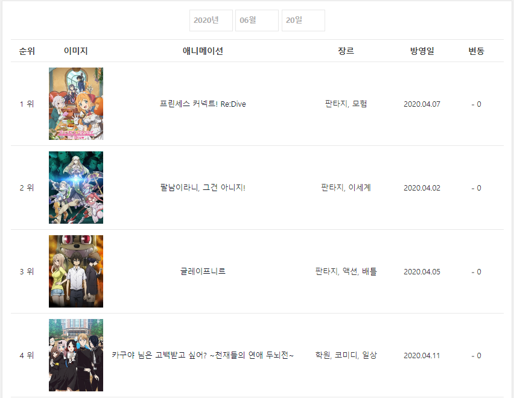
Task: Open the 06월 month dropdown
Action: (x=257, y=21)
